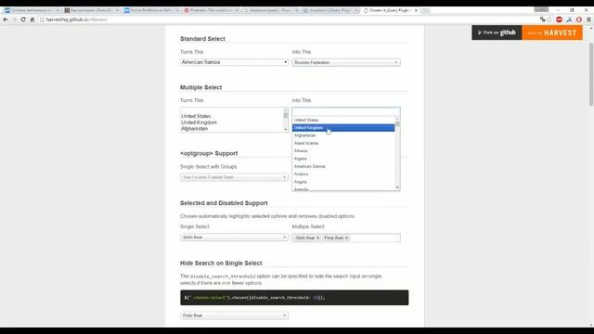Remove the Polar Bear tag with its x
Screen dimensions: 594x334
346,238
